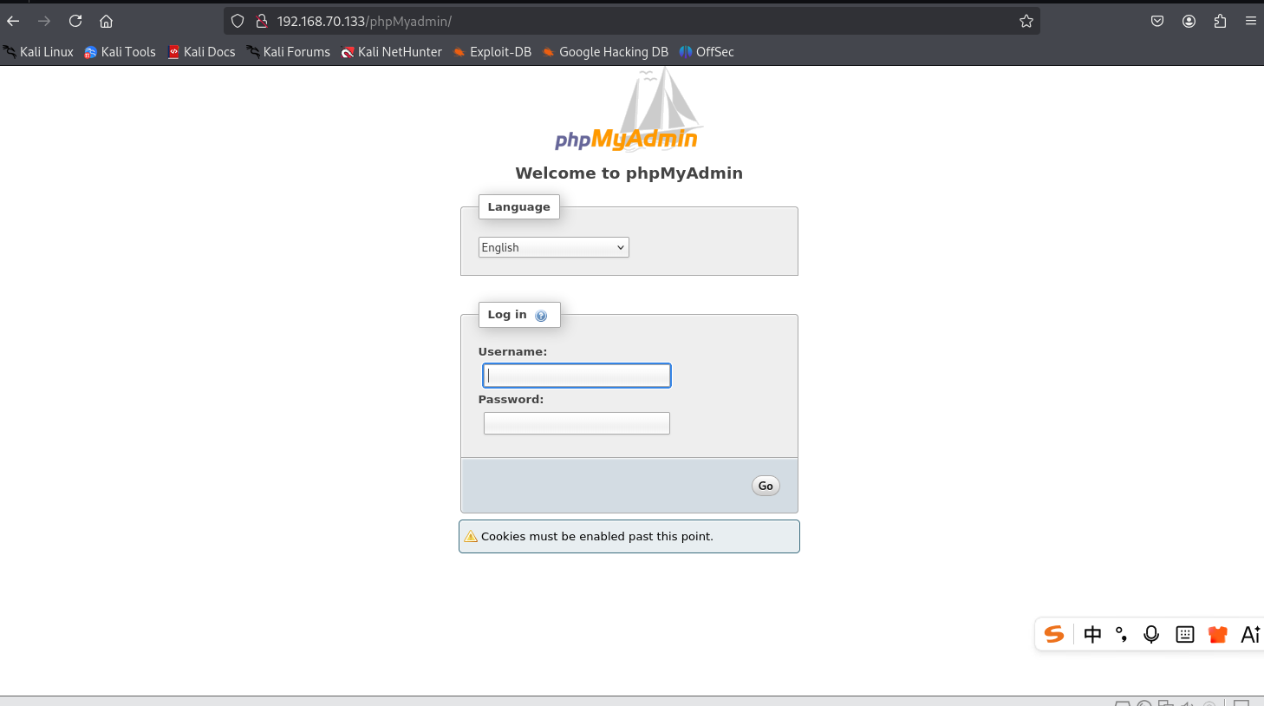The image size is (1264, 706).
Task: Click the "Welcome to phpMyAdmin" heading
Action: [629, 173]
